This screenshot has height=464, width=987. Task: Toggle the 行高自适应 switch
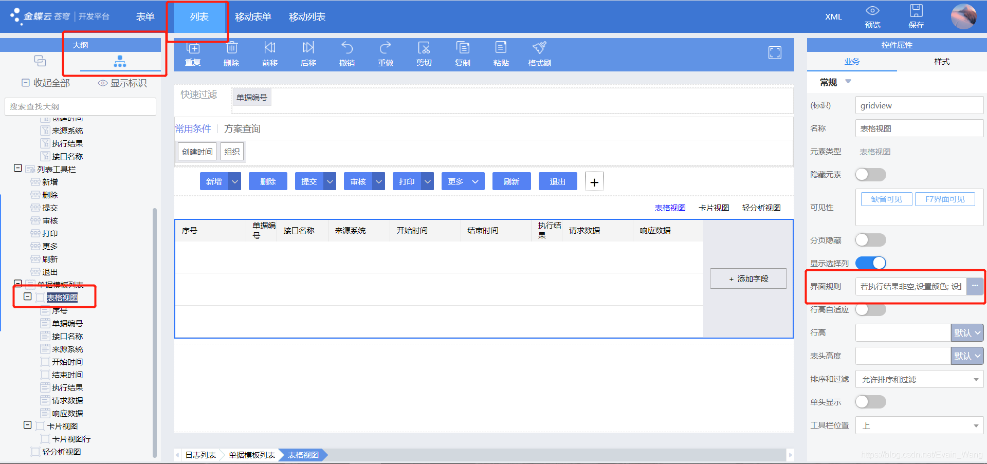point(870,309)
